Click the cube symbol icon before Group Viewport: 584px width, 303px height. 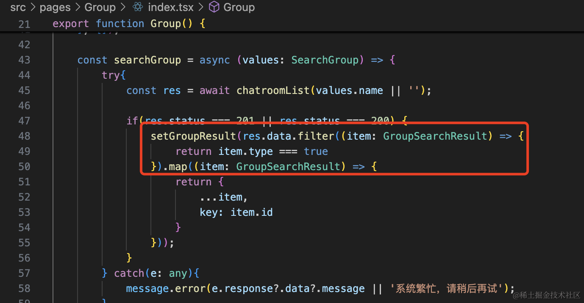[x=215, y=7]
